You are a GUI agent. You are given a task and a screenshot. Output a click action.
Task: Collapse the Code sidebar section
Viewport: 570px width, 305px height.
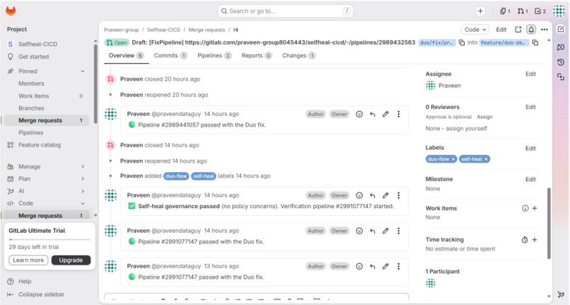pyautogui.click(x=83, y=204)
